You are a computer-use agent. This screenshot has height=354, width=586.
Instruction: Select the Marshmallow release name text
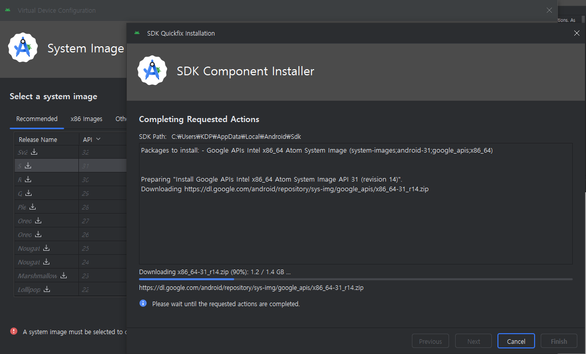[x=37, y=276]
